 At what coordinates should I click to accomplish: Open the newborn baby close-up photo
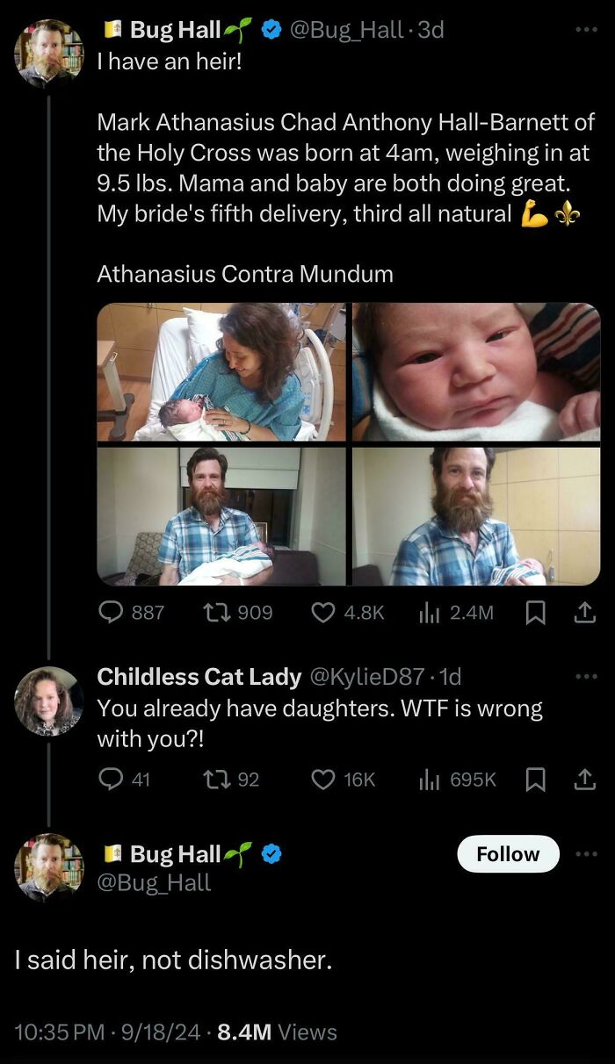pyautogui.click(x=476, y=372)
